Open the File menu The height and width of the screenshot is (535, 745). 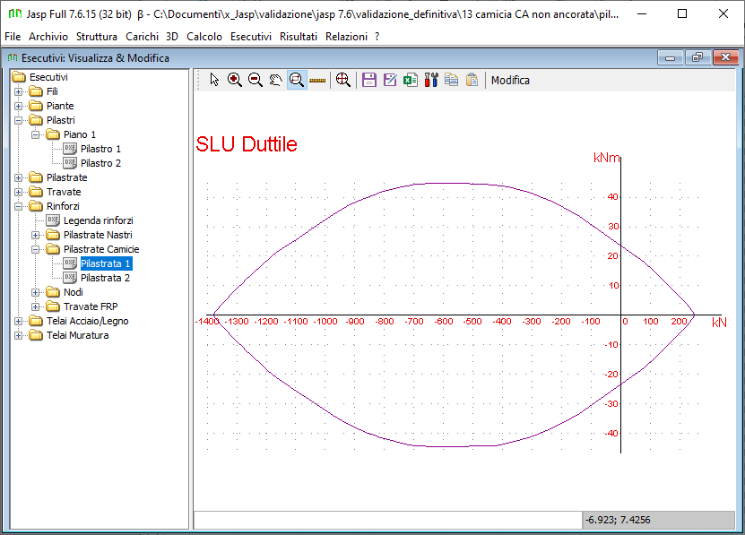(13, 37)
